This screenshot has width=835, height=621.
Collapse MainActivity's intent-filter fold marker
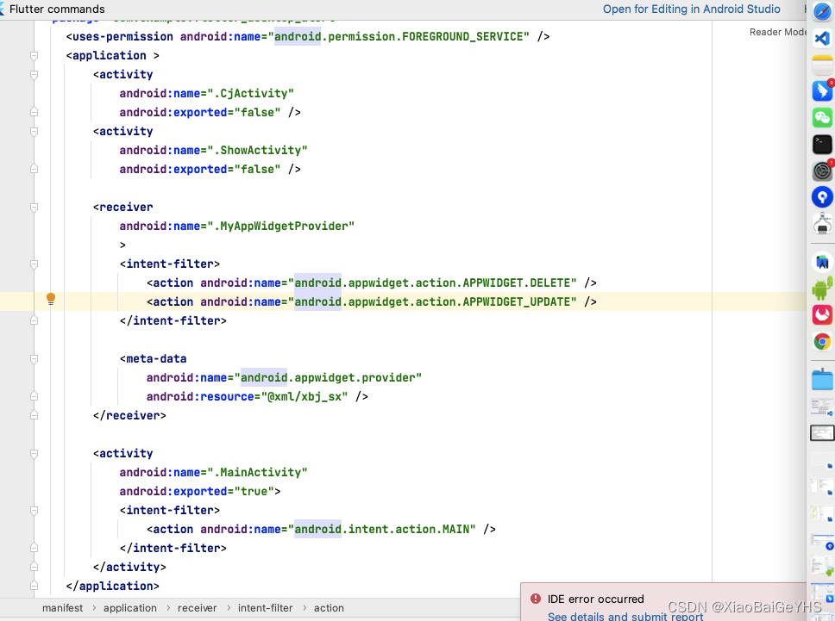click(x=35, y=511)
